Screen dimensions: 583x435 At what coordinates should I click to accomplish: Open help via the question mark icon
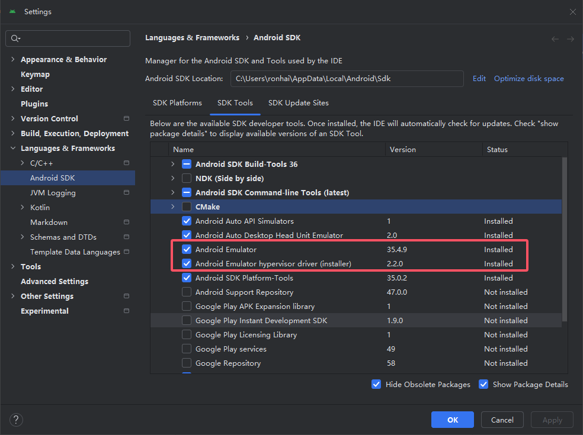pos(16,420)
